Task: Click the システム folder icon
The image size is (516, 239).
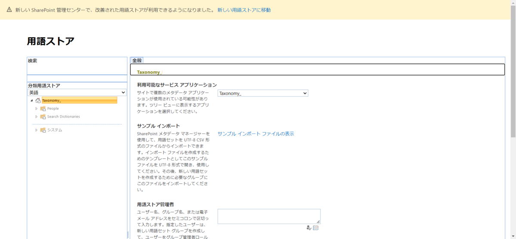Action: [x=43, y=130]
